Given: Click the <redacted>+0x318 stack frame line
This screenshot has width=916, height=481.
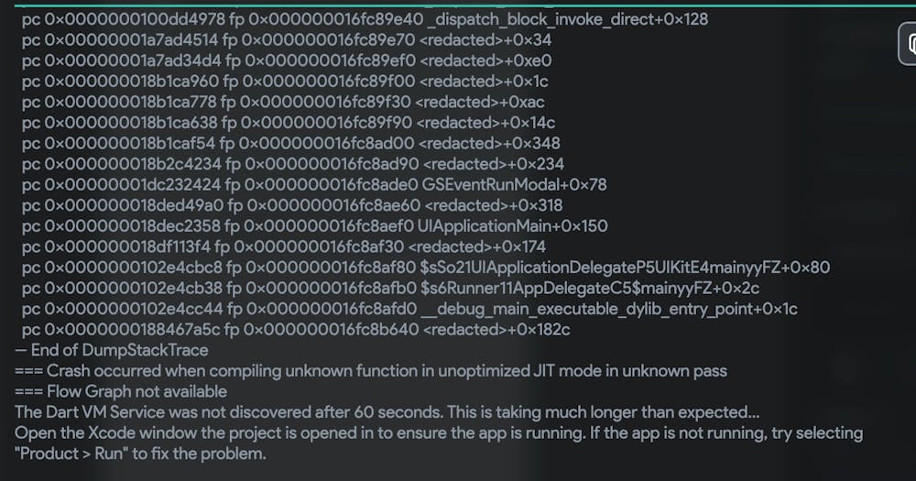Looking at the screenshot, I should tap(292, 206).
